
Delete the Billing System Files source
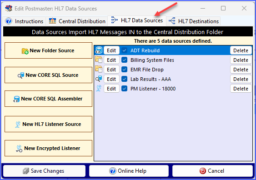point(241,60)
